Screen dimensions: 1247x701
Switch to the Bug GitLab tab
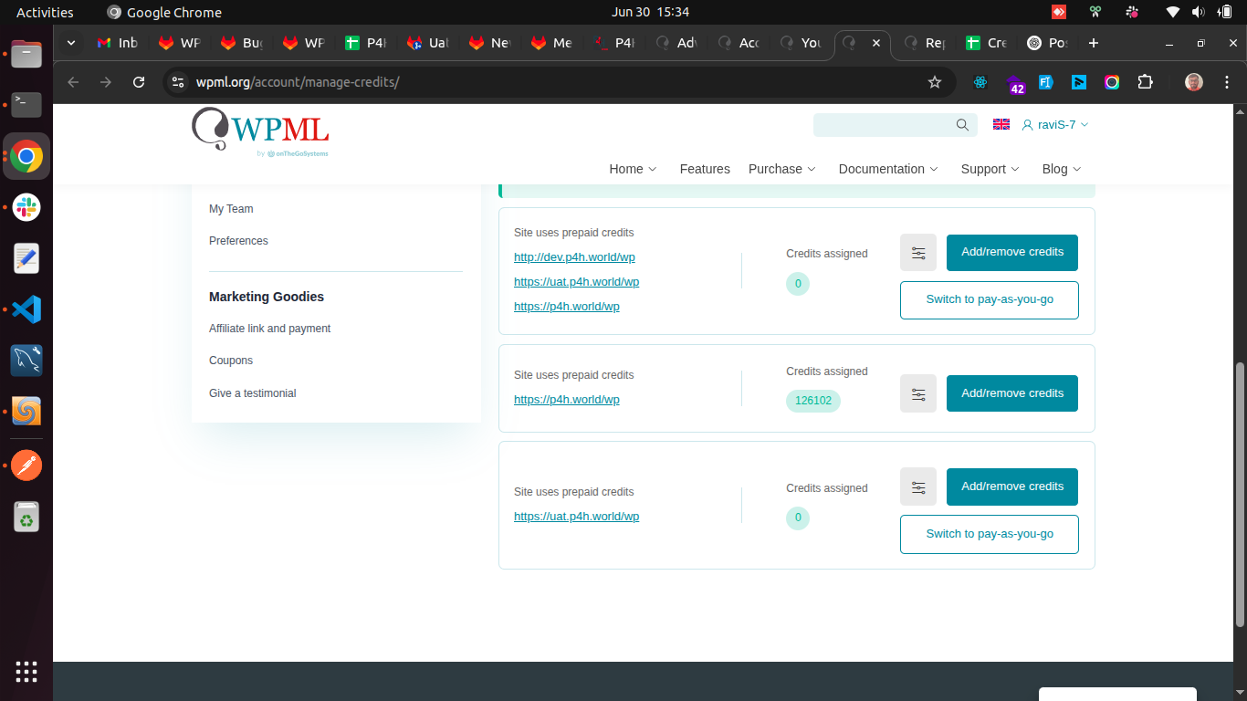pos(241,43)
